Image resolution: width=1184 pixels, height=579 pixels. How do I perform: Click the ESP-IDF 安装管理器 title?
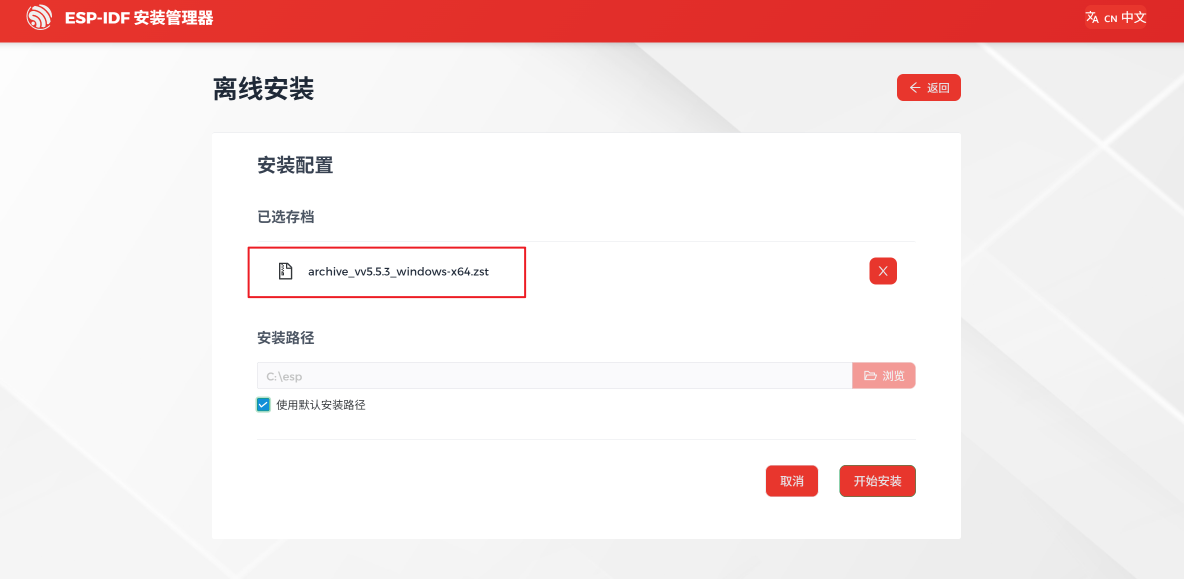139,18
